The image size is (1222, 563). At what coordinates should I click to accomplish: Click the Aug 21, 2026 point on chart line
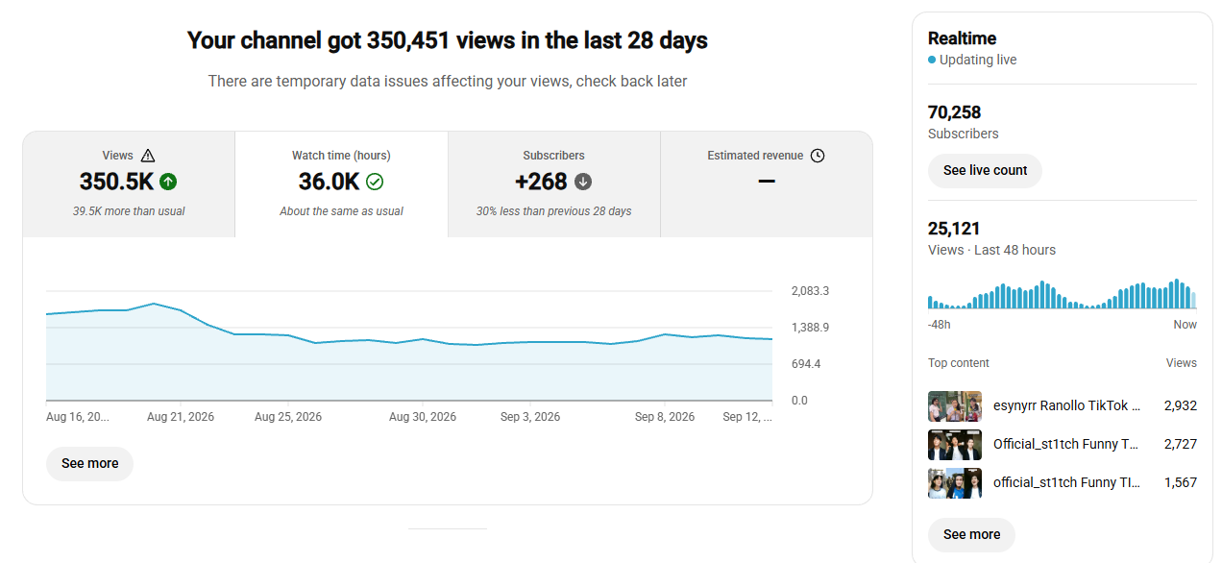(181, 310)
